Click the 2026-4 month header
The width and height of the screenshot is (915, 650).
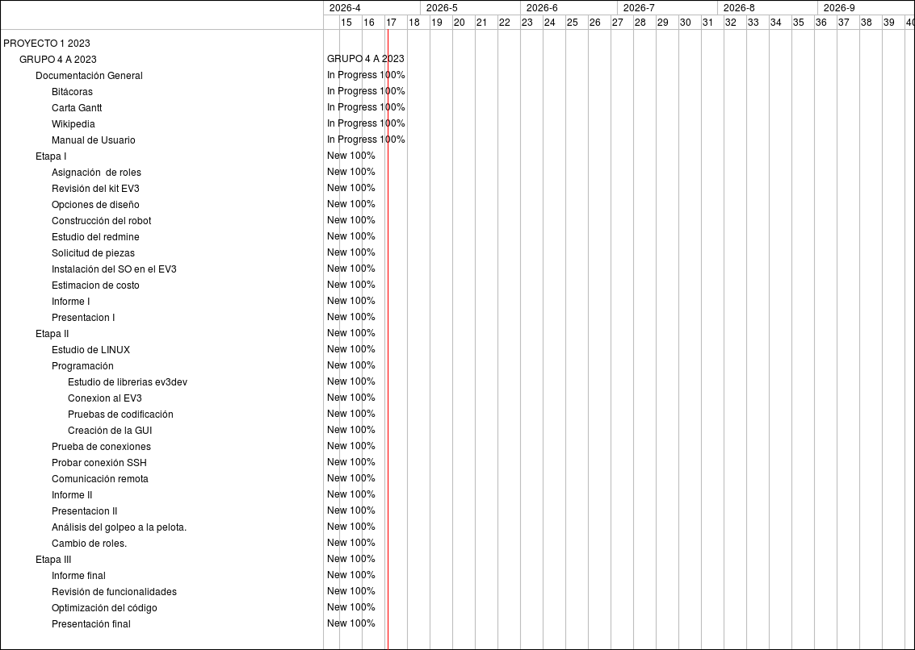click(x=345, y=8)
